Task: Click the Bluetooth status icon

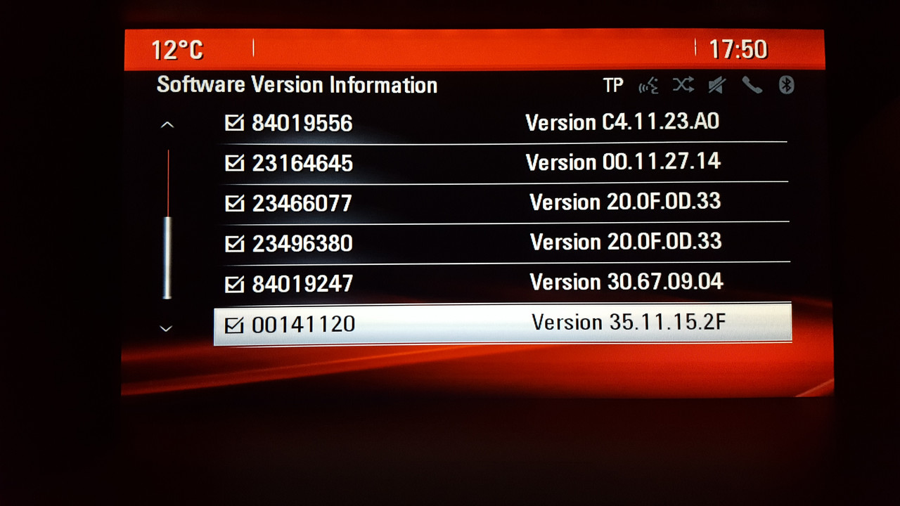Action: pos(786,86)
